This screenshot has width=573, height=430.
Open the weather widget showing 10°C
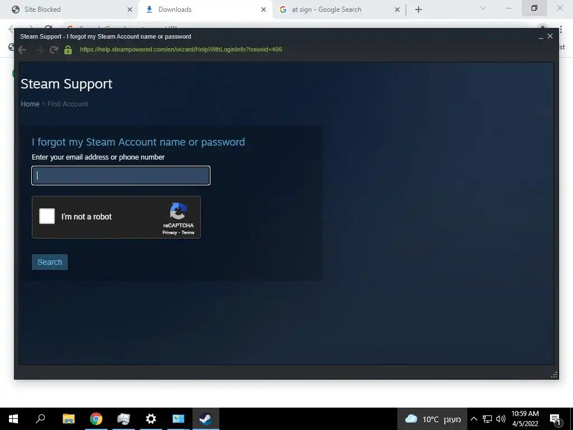point(433,419)
